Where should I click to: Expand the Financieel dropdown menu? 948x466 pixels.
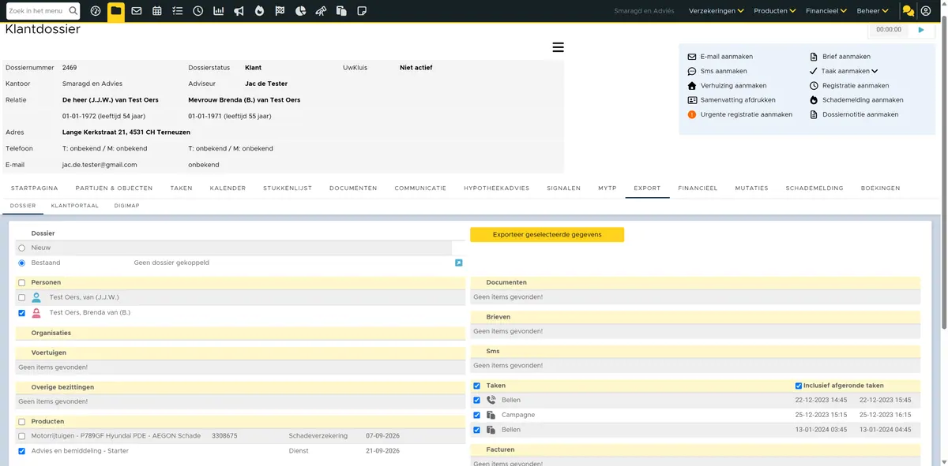click(x=826, y=11)
